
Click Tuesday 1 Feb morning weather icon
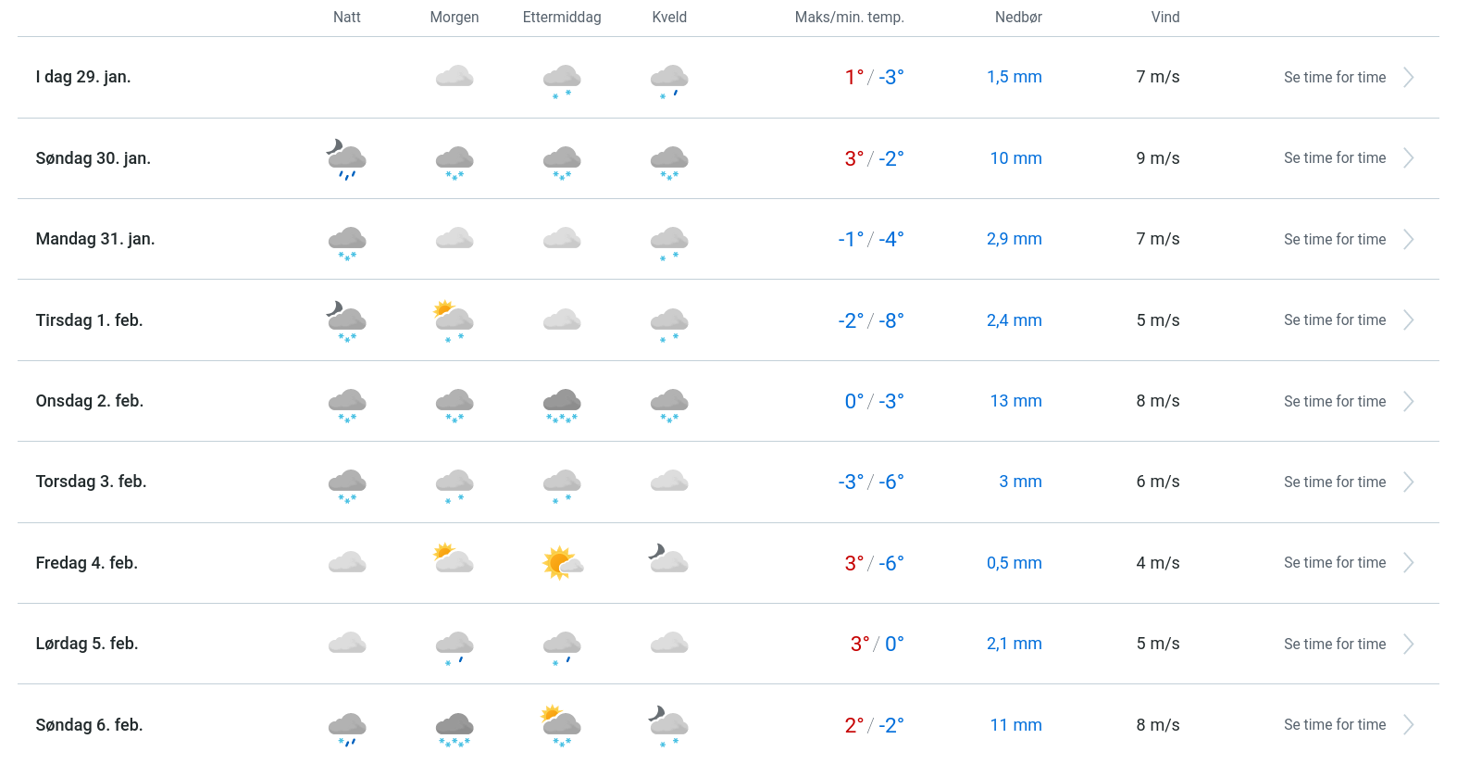pos(455,319)
